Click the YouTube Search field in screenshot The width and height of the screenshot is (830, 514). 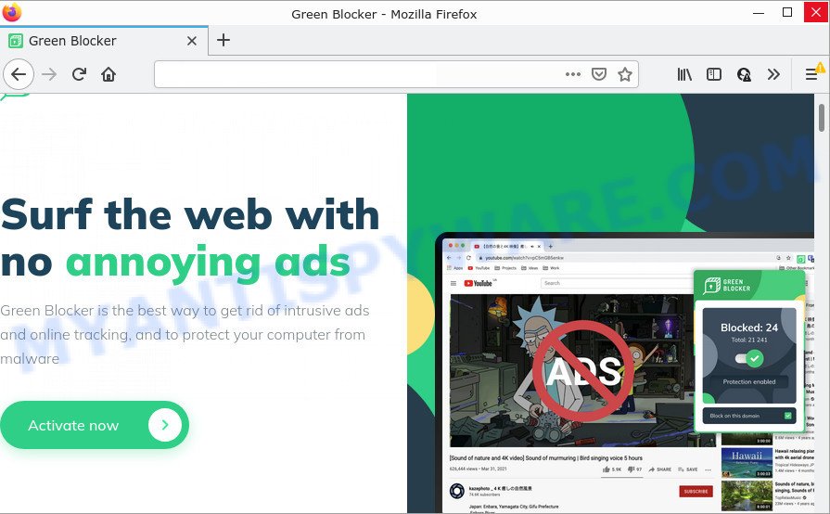[x=617, y=283]
